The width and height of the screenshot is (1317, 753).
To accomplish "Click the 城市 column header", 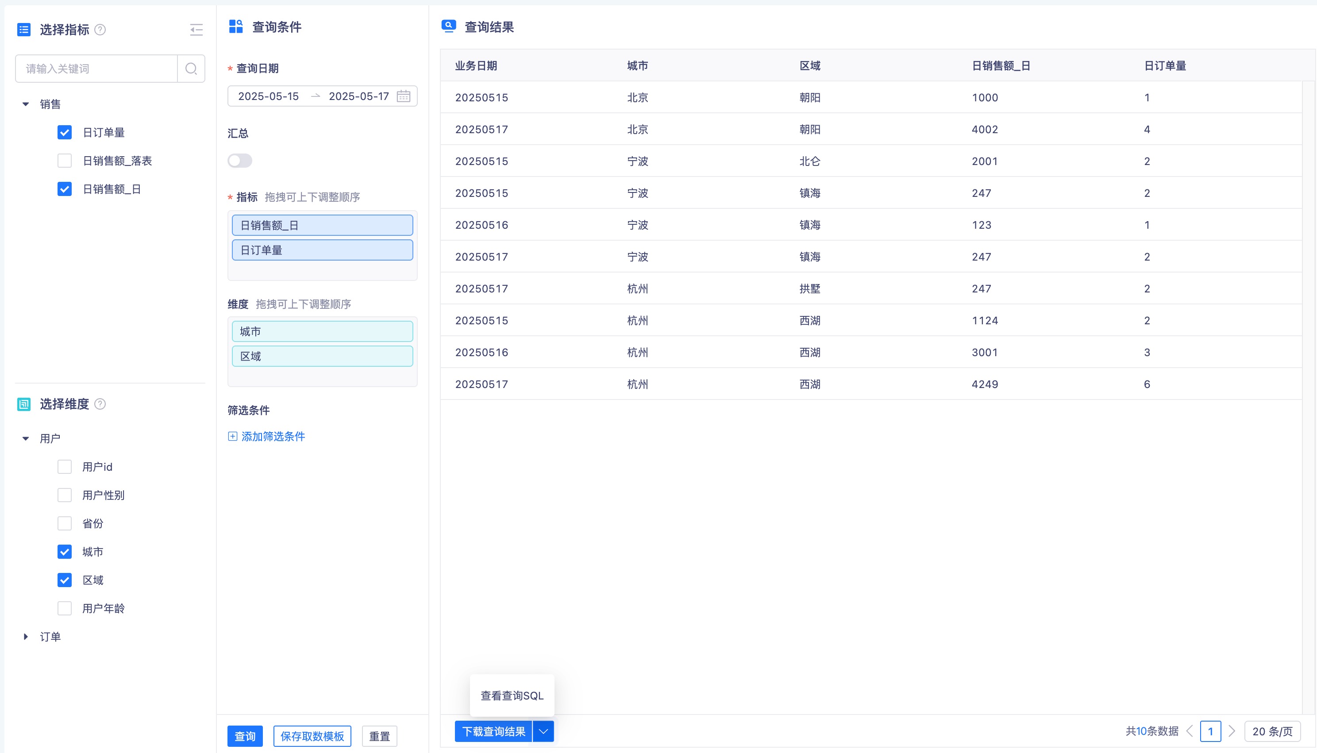I will pos(637,65).
